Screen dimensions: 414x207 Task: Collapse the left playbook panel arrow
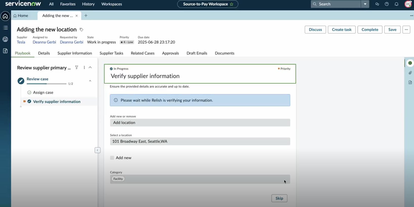(98, 150)
